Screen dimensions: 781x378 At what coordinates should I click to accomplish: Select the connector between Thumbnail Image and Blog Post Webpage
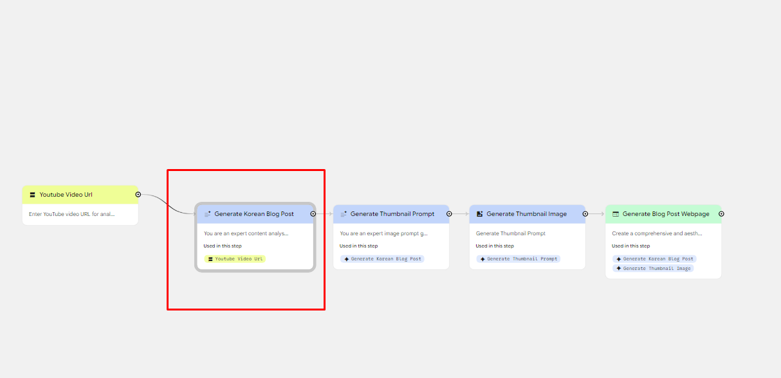pyautogui.click(x=596, y=213)
